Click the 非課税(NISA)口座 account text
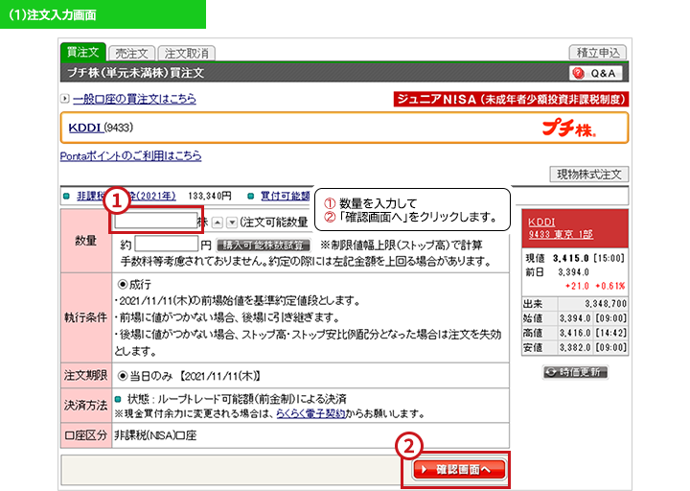Image resolution: width=690 pixels, height=491 pixels. point(155,435)
